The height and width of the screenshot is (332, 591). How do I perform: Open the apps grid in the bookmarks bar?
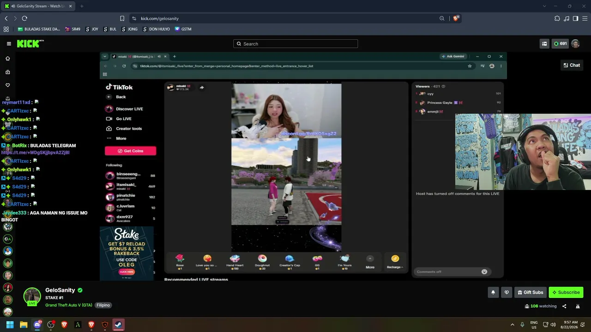click(6, 29)
